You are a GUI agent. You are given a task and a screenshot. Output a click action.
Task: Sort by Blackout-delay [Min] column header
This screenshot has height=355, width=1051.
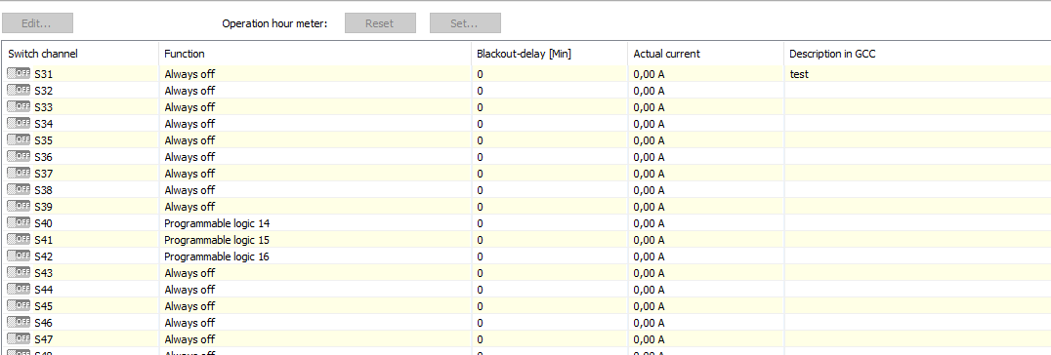tap(550, 54)
